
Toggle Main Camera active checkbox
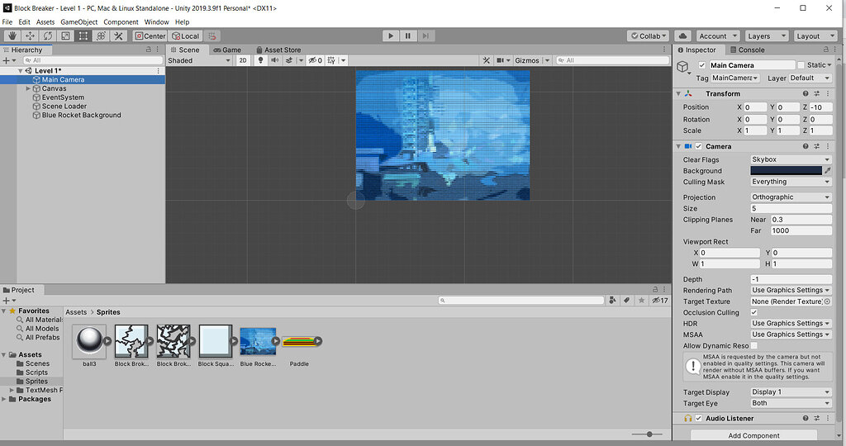(x=702, y=65)
